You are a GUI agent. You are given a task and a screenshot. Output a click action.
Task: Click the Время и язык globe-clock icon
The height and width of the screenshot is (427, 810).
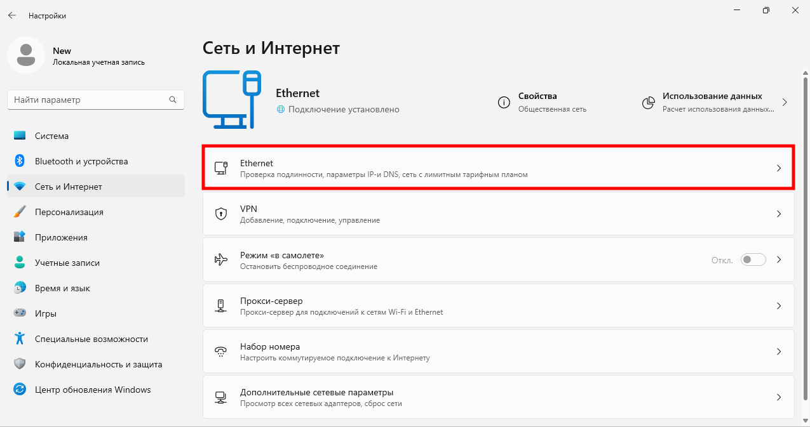point(20,288)
